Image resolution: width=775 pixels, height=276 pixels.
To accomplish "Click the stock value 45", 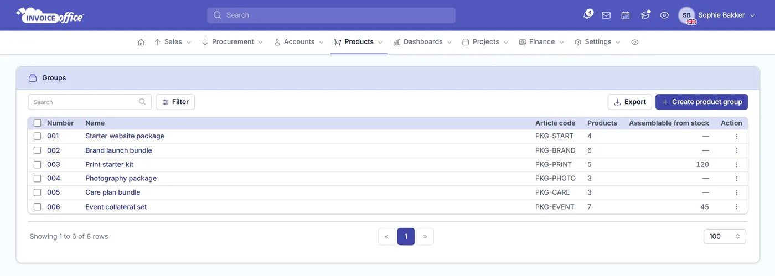I will (705, 207).
